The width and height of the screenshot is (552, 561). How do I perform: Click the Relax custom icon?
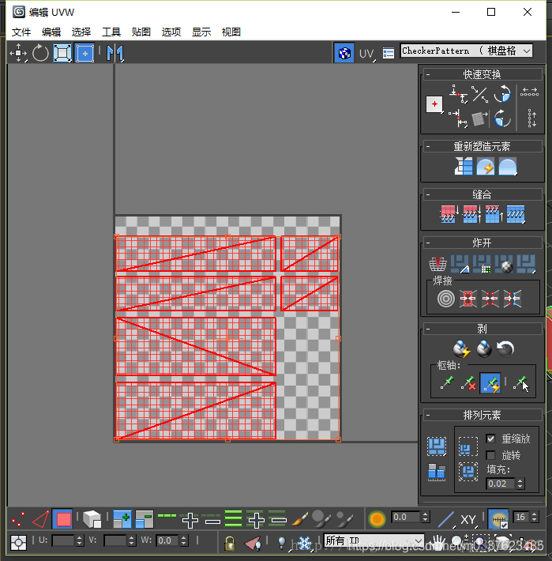pyautogui.click(x=508, y=166)
